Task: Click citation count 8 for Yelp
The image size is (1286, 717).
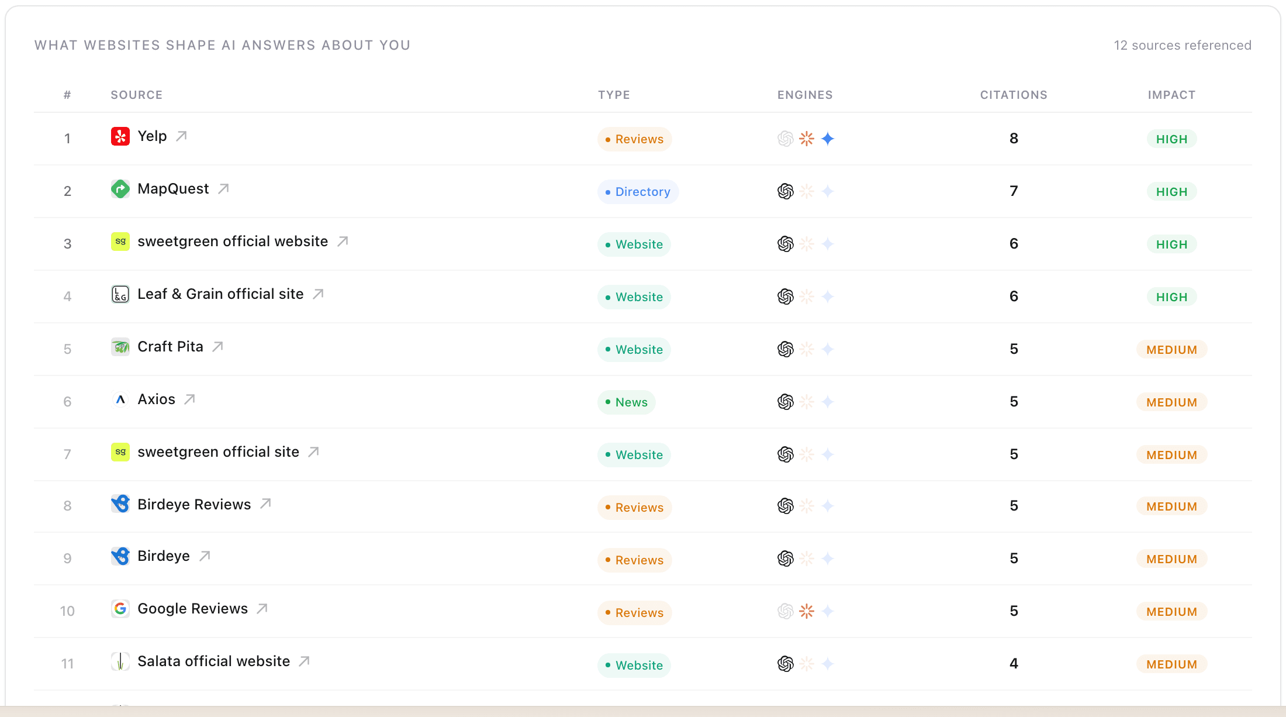Action: point(1014,139)
